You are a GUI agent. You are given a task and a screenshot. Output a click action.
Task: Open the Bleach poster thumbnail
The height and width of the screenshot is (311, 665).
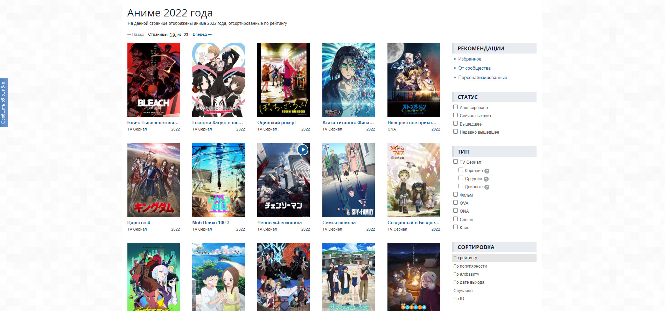[x=153, y=80]
